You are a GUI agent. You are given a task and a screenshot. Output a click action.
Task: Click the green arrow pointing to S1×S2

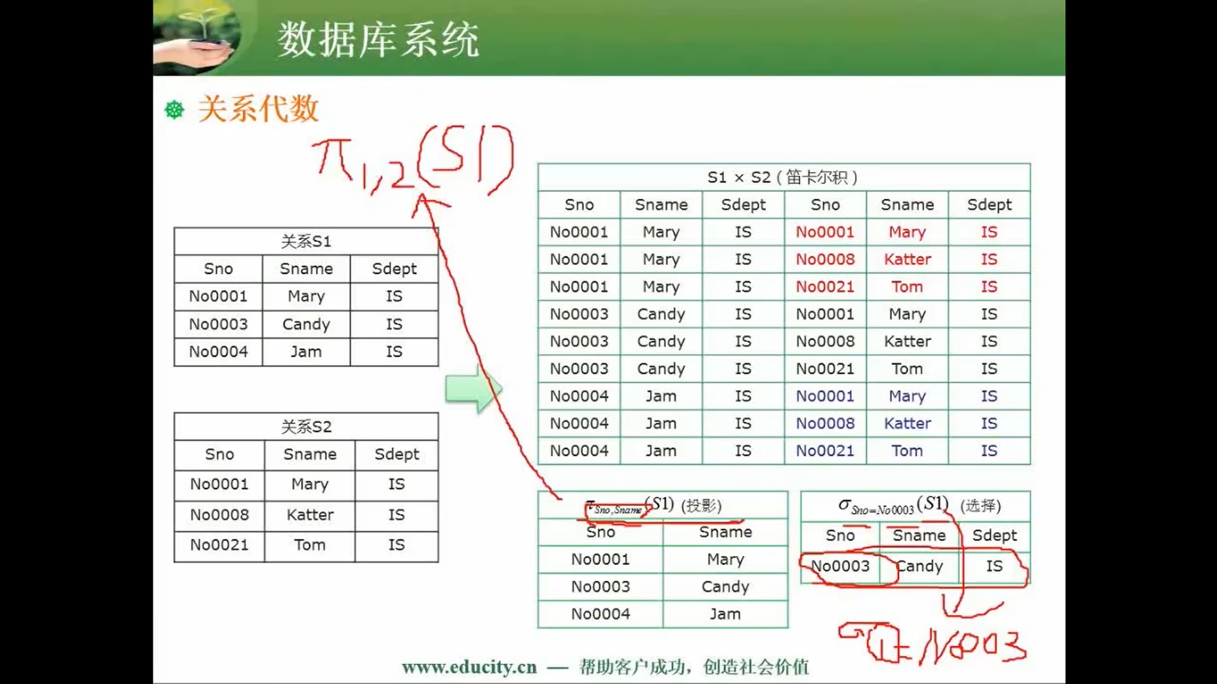click(x=473, y=388)
